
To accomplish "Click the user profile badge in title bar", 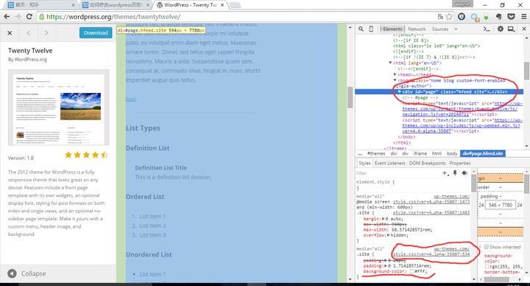I will click(x=462, y=4).
